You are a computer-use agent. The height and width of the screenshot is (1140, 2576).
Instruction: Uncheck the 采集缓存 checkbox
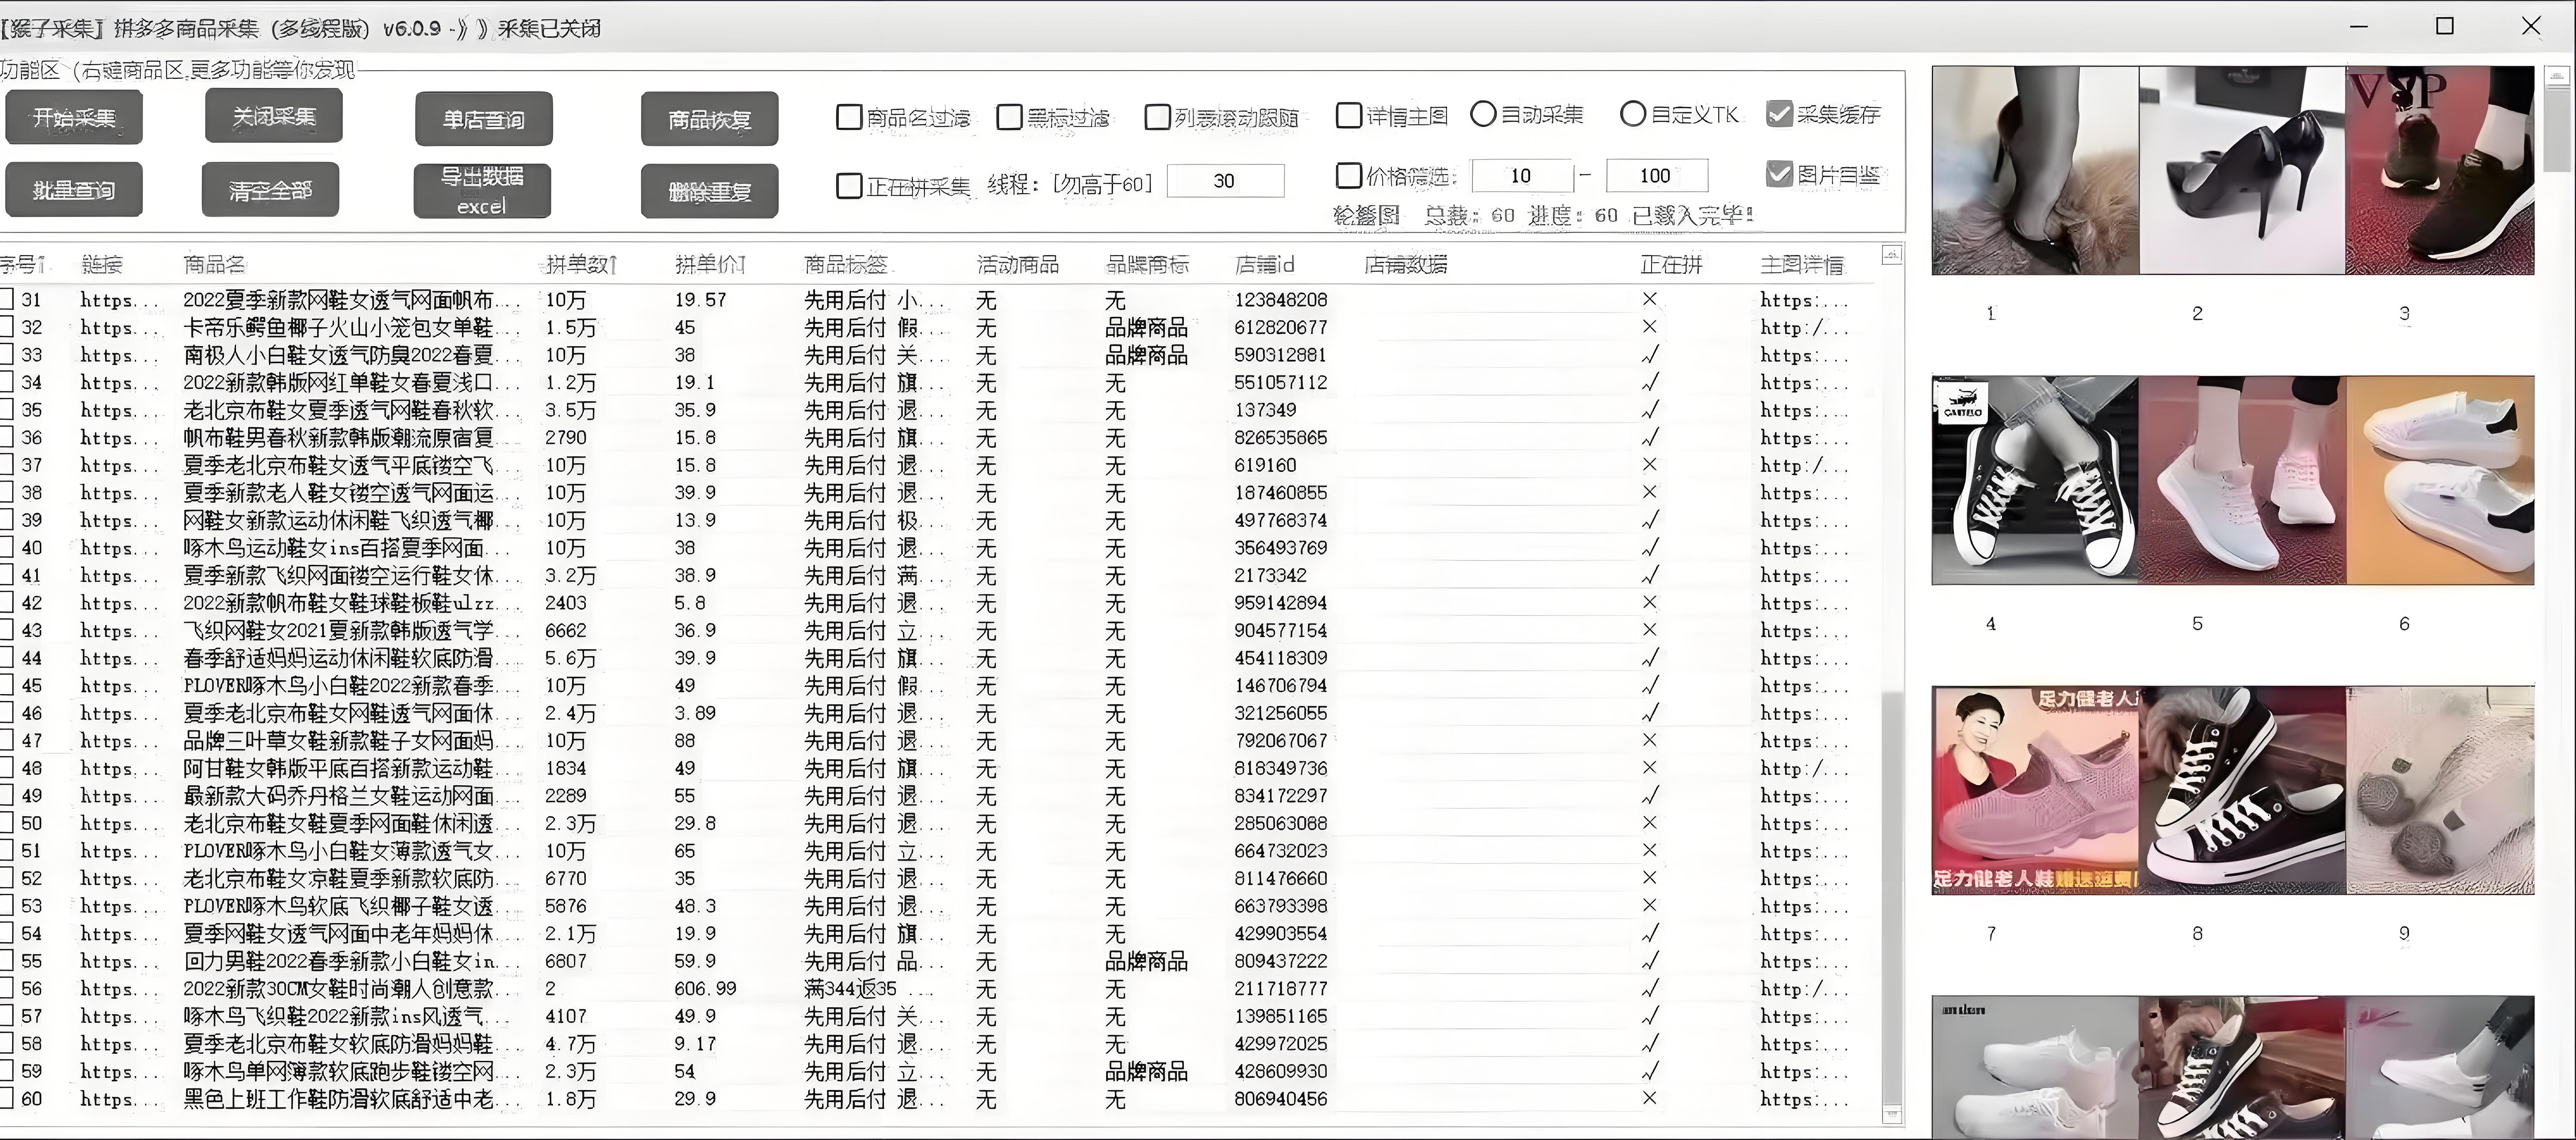point(1779,114)
